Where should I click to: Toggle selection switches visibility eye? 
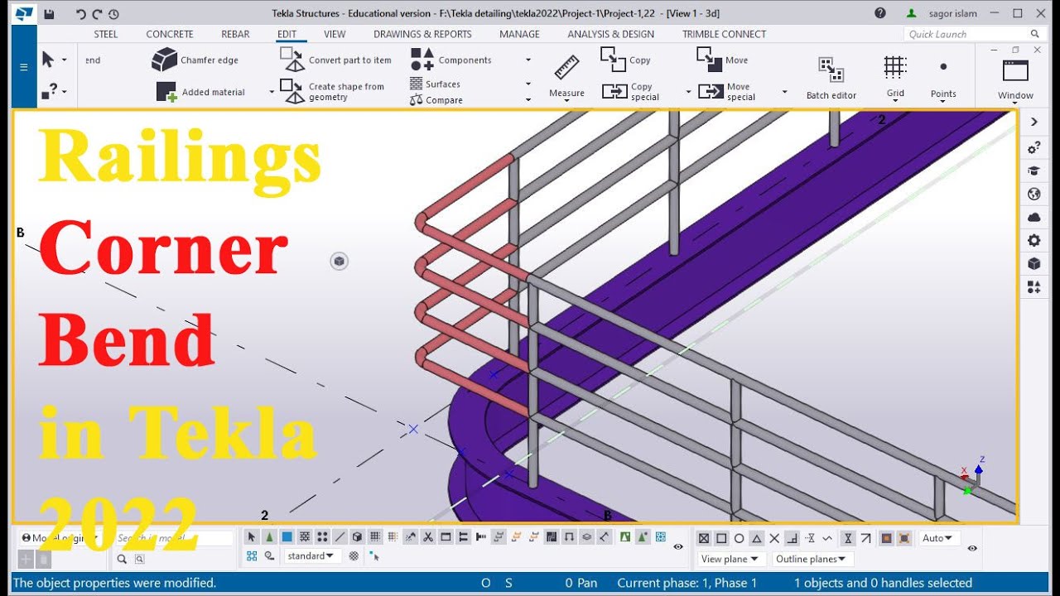pos(678,547)
